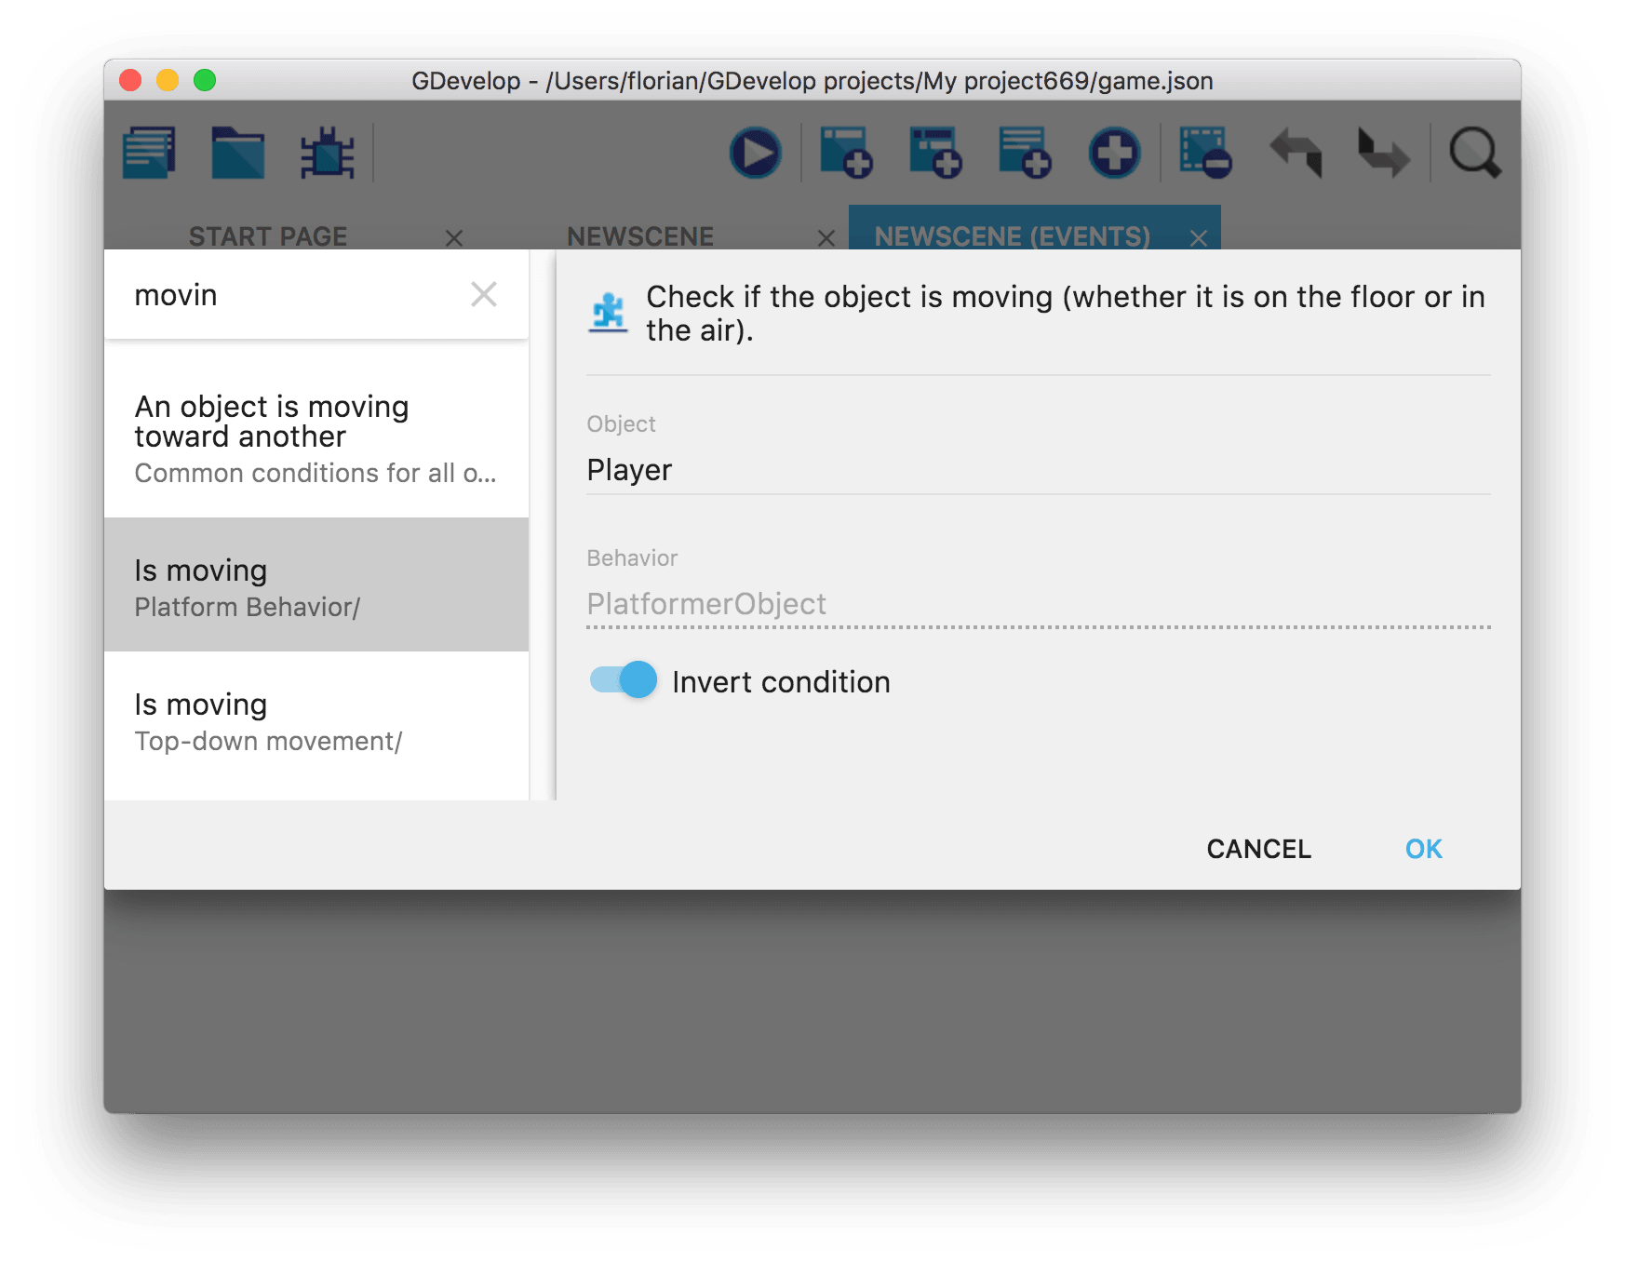Open the project manager icon
This screenshot has width=1625, height=1262.
[149, 153]
